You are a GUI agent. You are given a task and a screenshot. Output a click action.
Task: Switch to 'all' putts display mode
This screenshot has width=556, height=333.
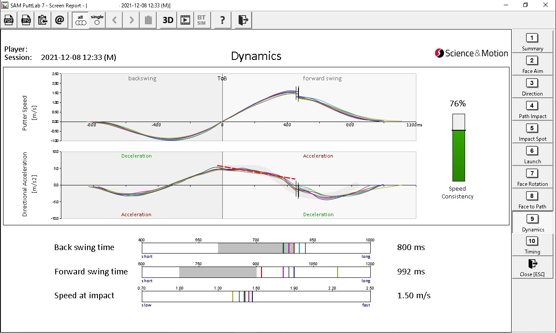tap(80, 20)
